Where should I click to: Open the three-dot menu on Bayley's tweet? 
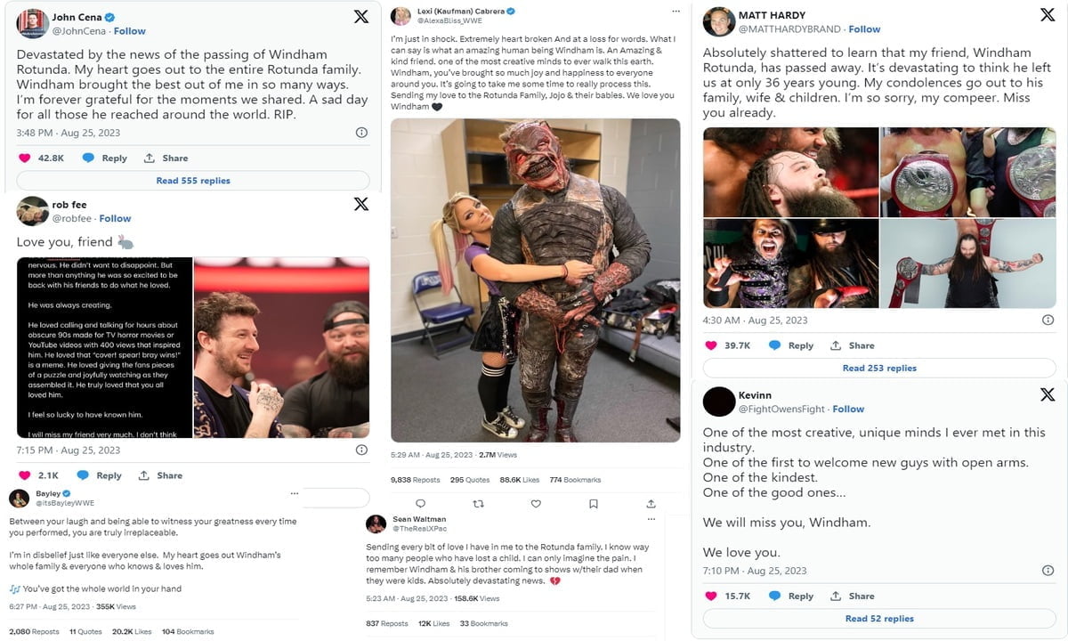click(x=294, y=493)
